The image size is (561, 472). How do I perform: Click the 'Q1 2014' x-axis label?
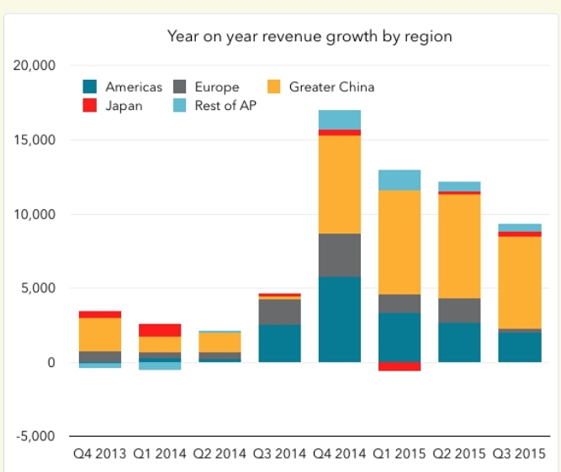coord(160,454)
